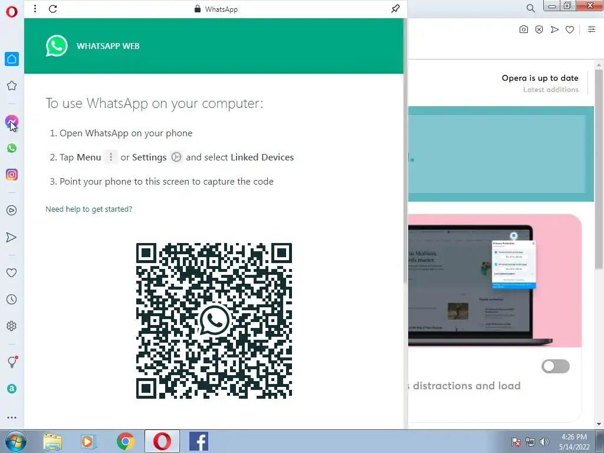This screenshot has width=604, height=453.
Task: Click scrollbar up arrow on Opera page
Action: pos(599,64)
